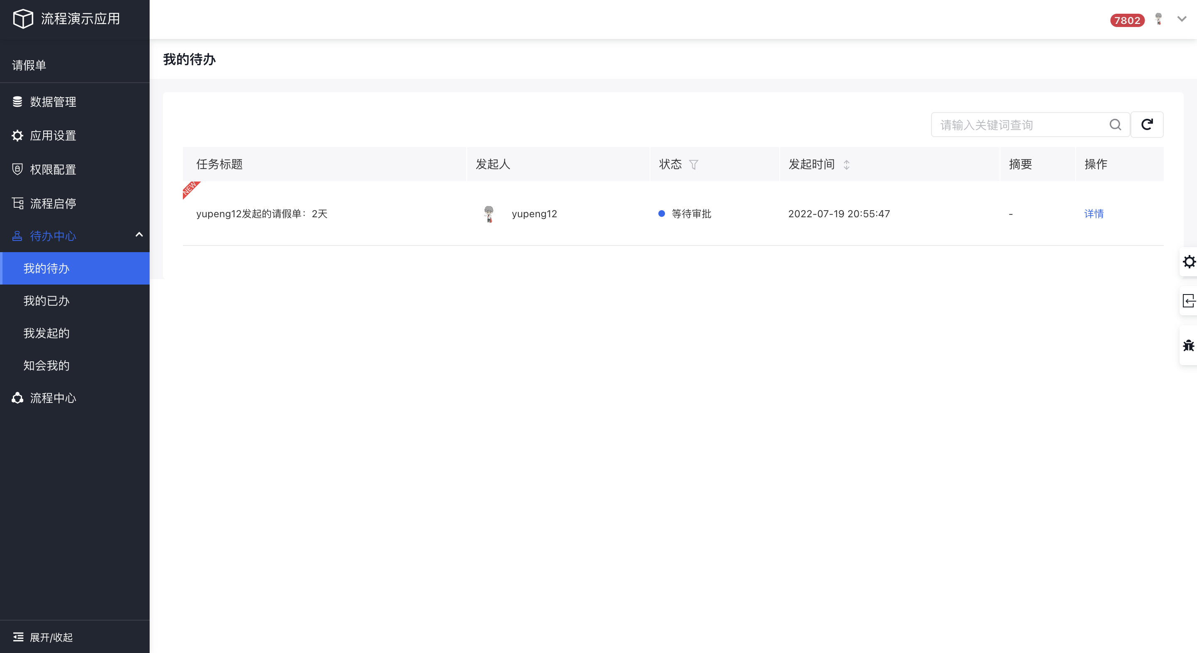Click the 待办中心 stamp icon
1197x653 pixels.
[x=17, y=236]
